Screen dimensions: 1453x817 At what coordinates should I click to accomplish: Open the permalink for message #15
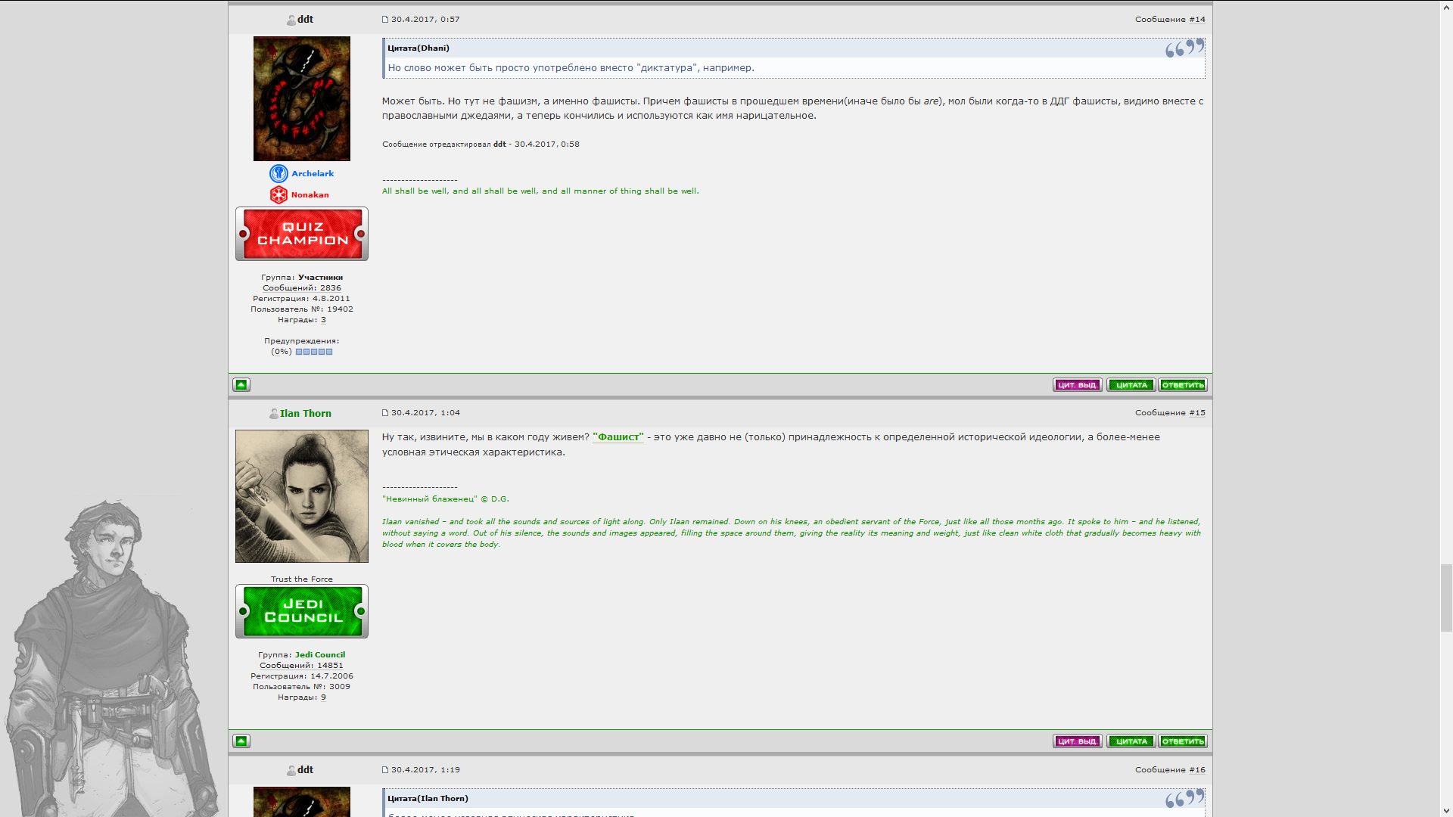(1197, 413)
